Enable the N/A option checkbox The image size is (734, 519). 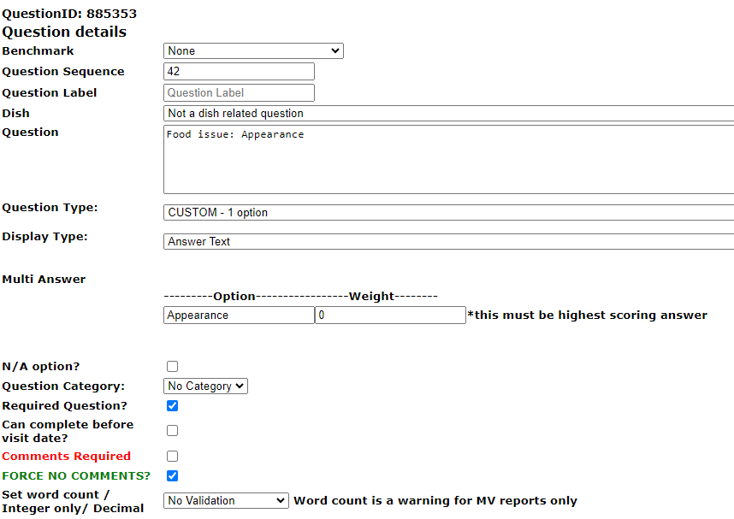[173, 367]
